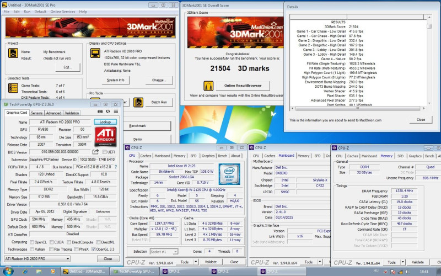Open the File menu in 3DMark2001
Screen dimensions: 441x276
coord(7,12)
